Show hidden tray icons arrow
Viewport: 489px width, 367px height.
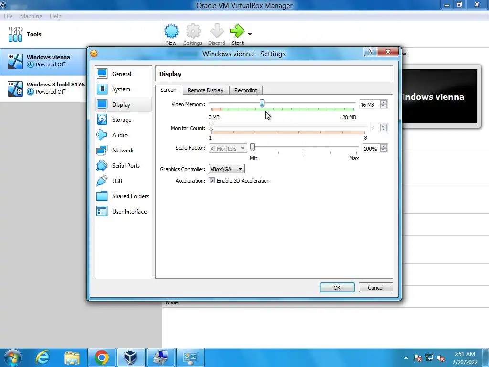pyautogui.click(x=406, y=358)
